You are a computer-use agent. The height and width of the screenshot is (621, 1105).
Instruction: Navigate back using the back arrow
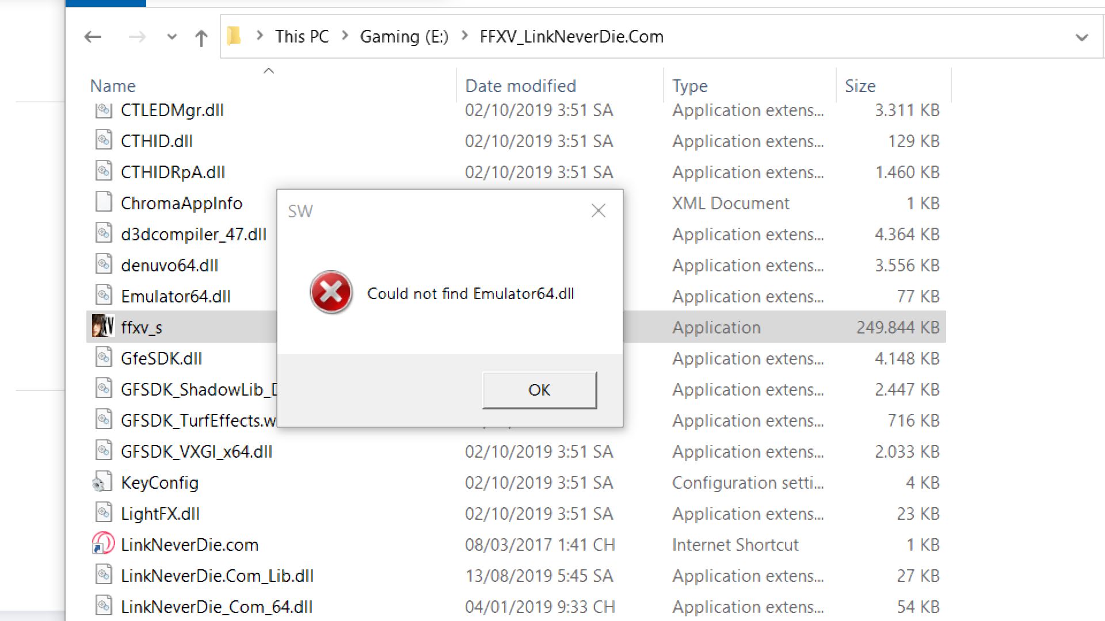[x=93, y=36]
